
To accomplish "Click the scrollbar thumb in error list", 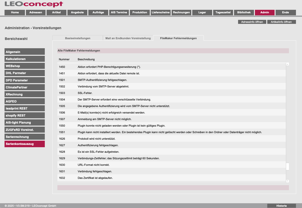I will [x=287, y=167].
